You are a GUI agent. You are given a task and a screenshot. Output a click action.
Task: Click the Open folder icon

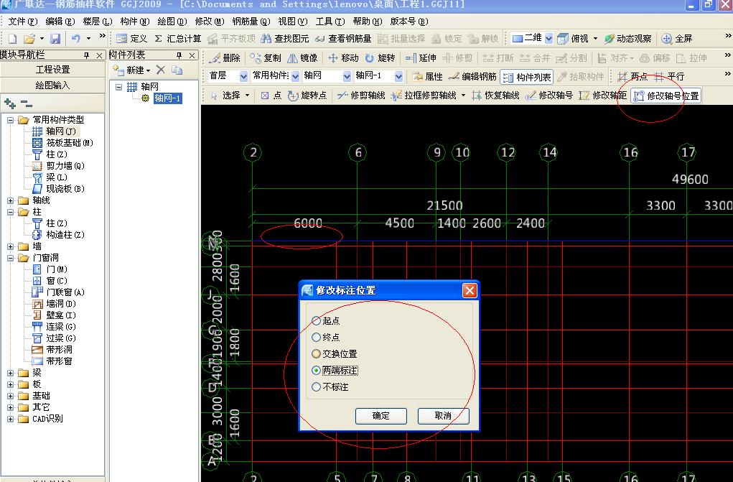29,39
